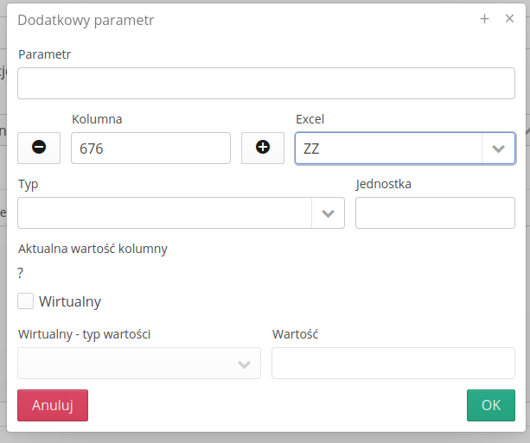Expand the Excel column dropdown arrow
The width and height of the screenshot is (530, 443).
pyautogui.click(x=498, y=149)
